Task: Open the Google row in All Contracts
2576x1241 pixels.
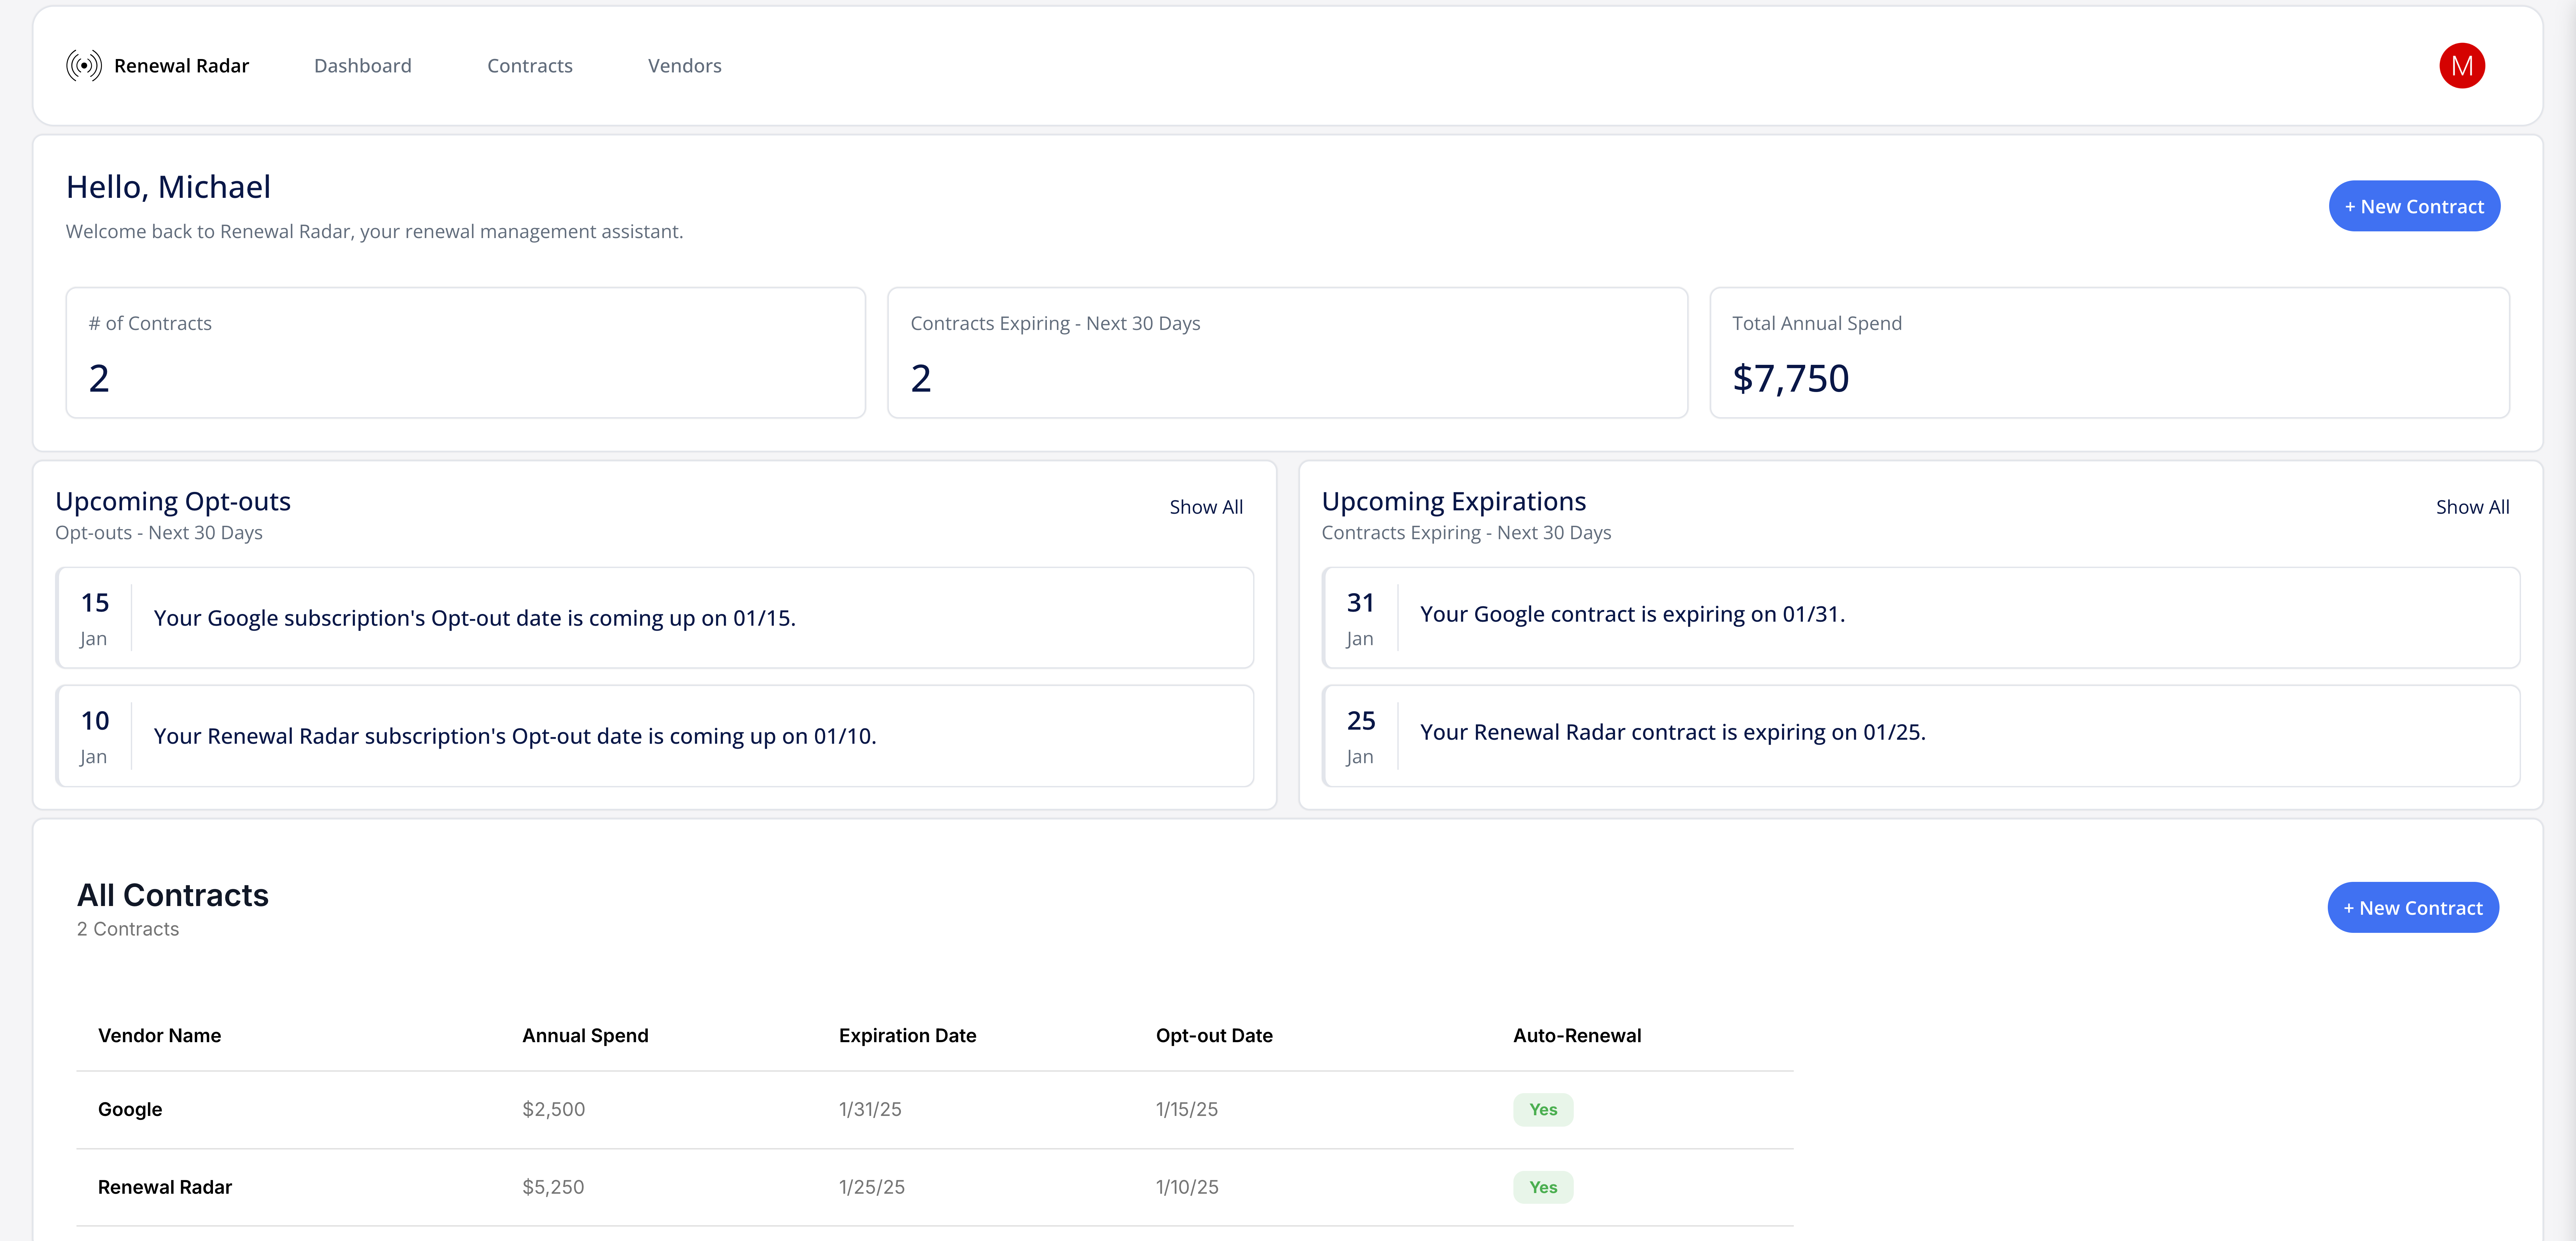Action: [x=935, y=1110]
